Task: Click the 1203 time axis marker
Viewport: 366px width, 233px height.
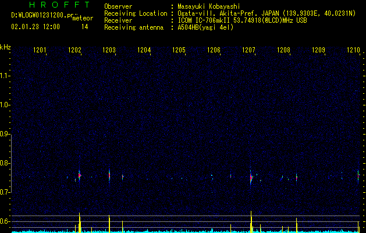Action: pos(109,50)
